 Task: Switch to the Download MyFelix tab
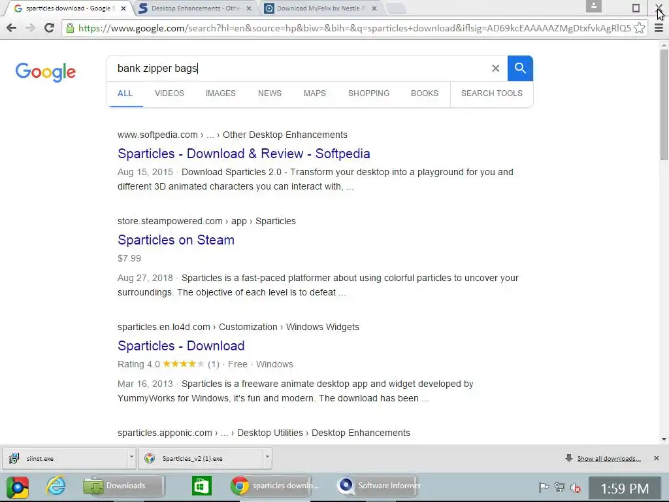pos(320,8)
